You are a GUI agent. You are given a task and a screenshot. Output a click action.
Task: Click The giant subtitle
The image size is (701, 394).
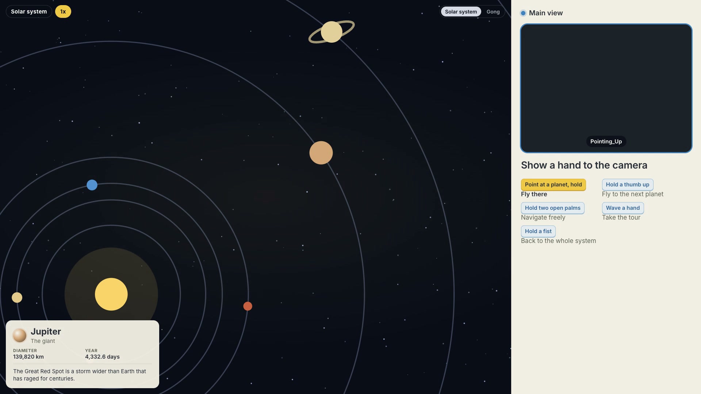point(43,341)
